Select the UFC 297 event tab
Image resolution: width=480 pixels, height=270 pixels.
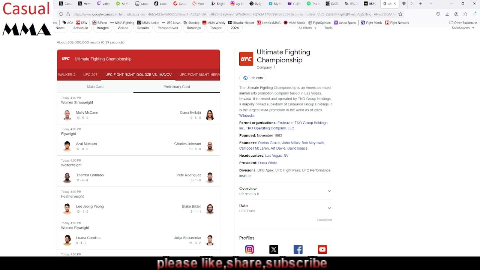(x=90, y=75)
